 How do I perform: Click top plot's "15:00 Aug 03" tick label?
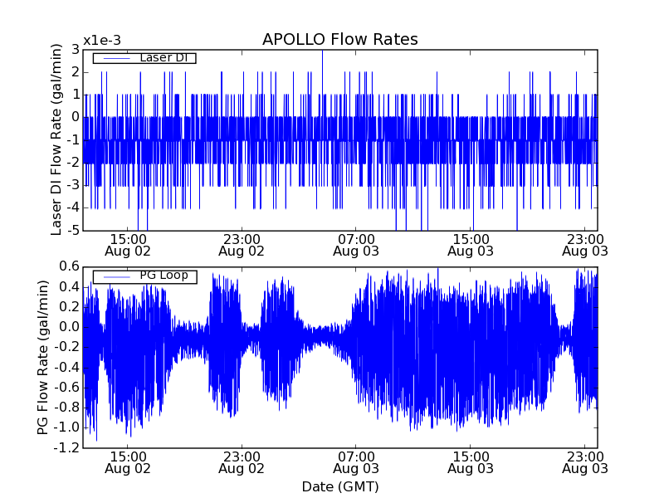[471, 244]
